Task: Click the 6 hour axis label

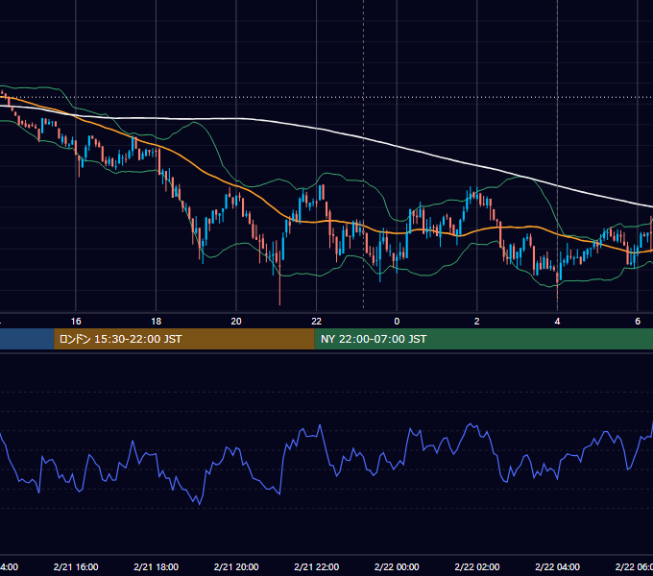Action: (638, 322)
